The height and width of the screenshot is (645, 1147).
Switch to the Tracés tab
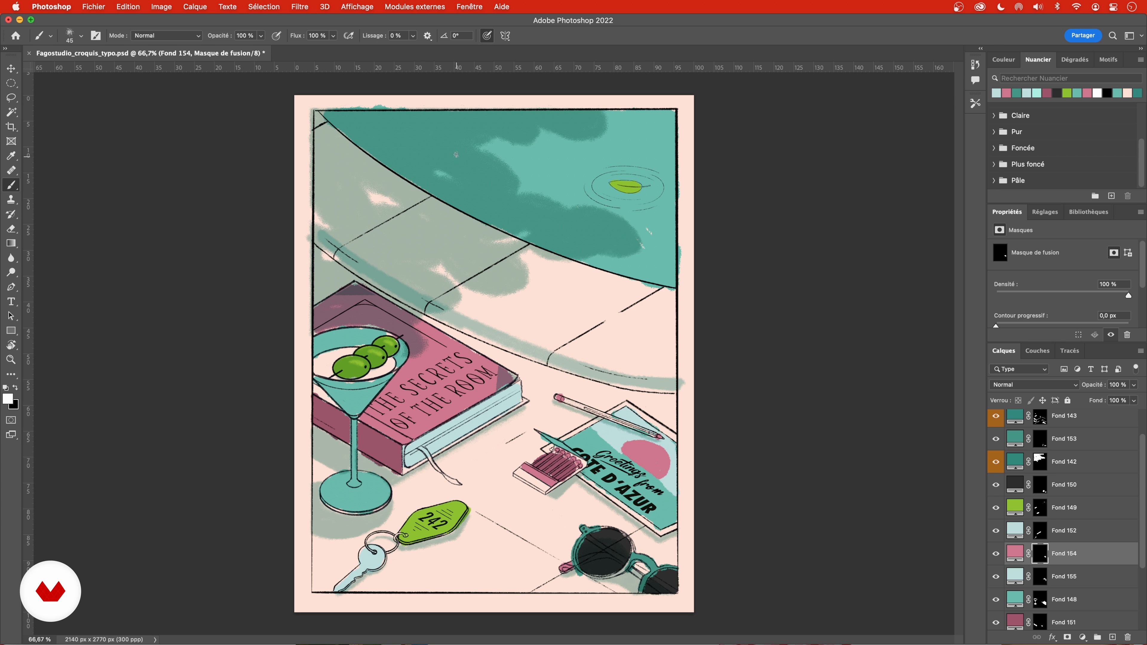click(x=1070, y=351)
